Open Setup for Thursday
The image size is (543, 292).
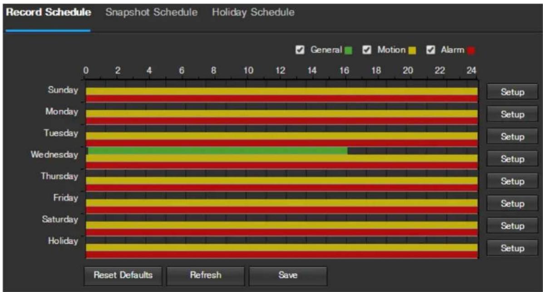coord(512,181)
